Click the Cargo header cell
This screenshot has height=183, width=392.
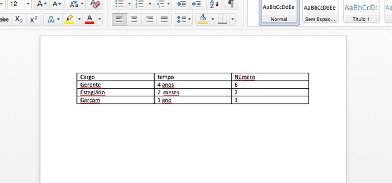(116, 77)
